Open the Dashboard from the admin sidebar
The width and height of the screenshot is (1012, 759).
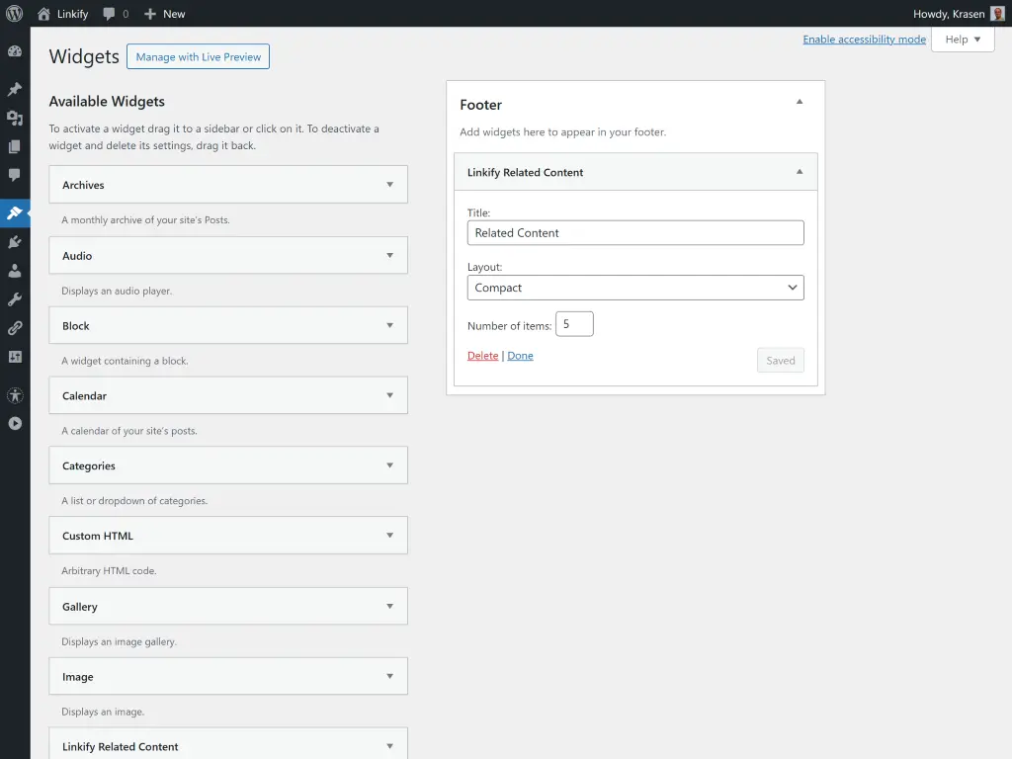coord(15,50)
